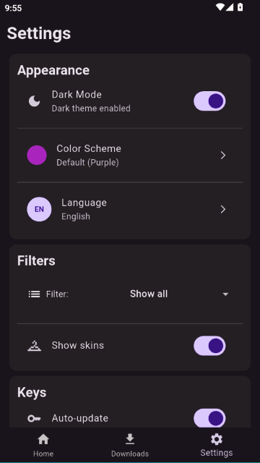Image resolution: width=260 pixels, height=463 pixels.
Task: Tap the Home house icon
Action: [x=43, y=439]
